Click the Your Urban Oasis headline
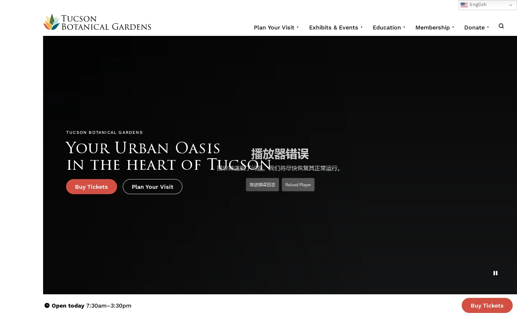The height and width of the screenshot is (323, 517). click(169, 156)
